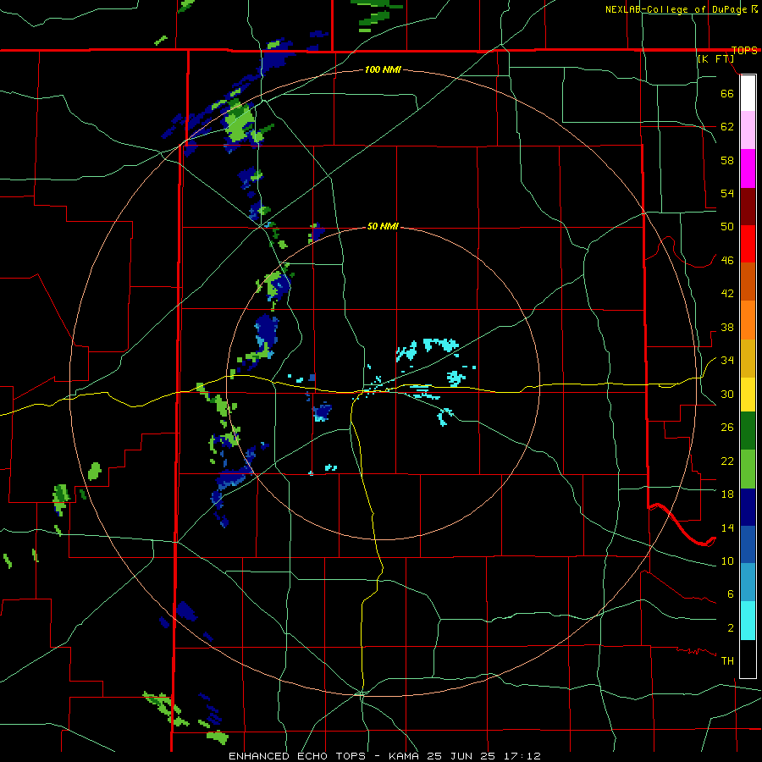Click the '10' legend value
The height and width of the screenshot is (762, 762).
pos(727,560)
